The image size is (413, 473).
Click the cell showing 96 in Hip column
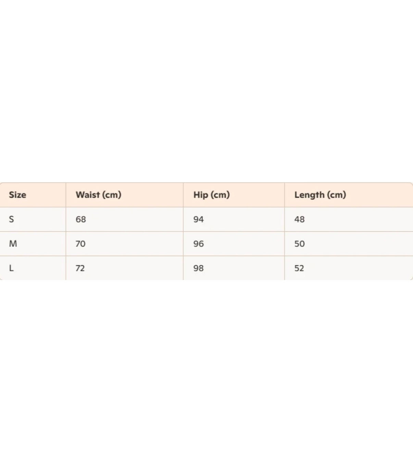[x=234, y=244]
